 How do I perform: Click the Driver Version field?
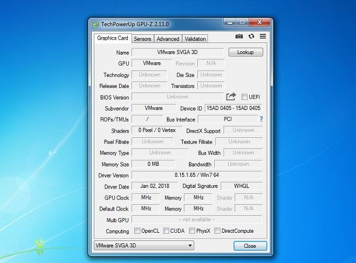[197, 175]
